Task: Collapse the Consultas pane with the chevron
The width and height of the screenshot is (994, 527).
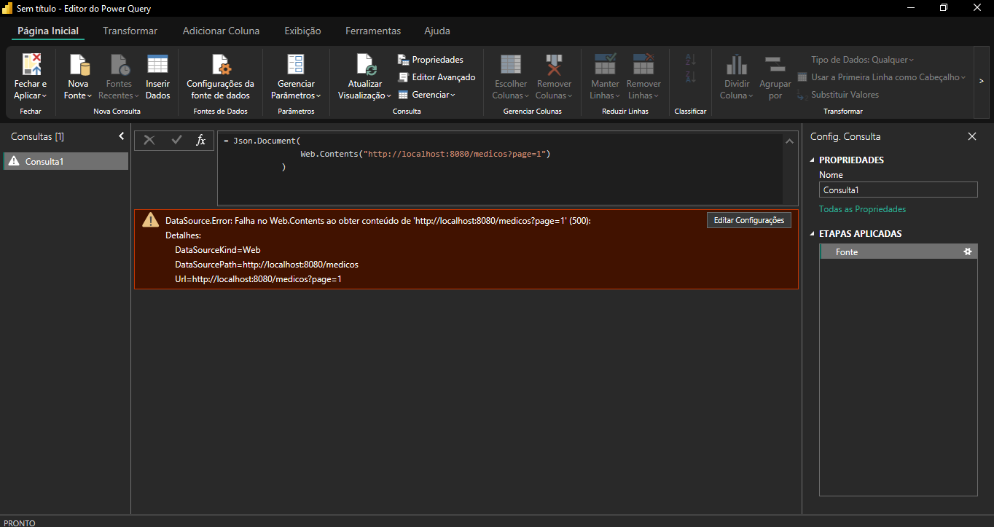Action: point(122,136)
